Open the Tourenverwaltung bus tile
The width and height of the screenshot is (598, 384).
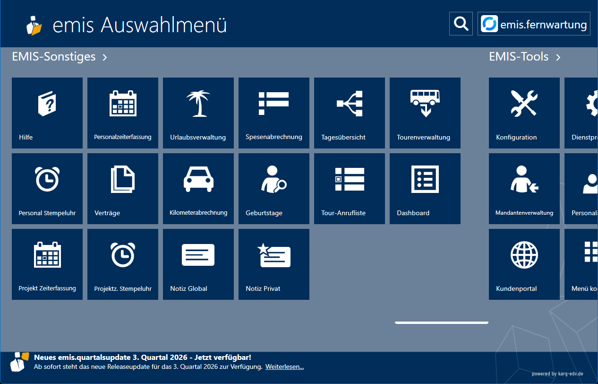coord(425,113)
